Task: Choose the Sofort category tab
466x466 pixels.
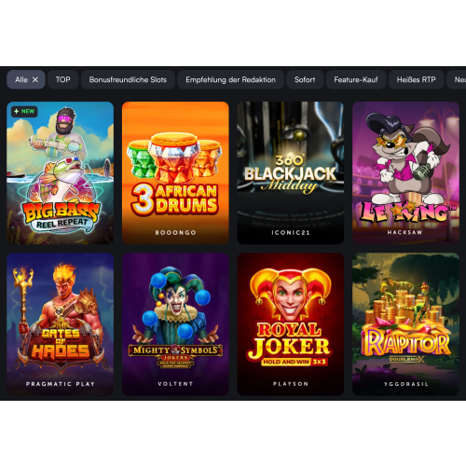Action: (305, 80)
